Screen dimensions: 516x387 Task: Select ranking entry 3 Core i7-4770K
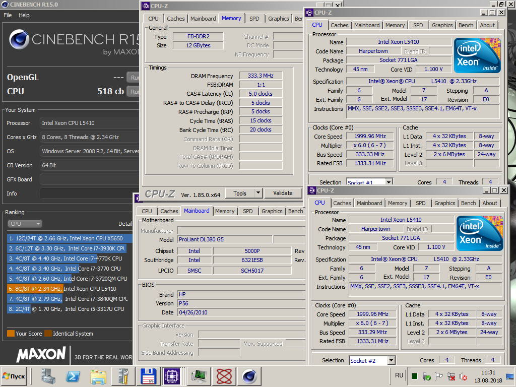(x=70, y=259)
